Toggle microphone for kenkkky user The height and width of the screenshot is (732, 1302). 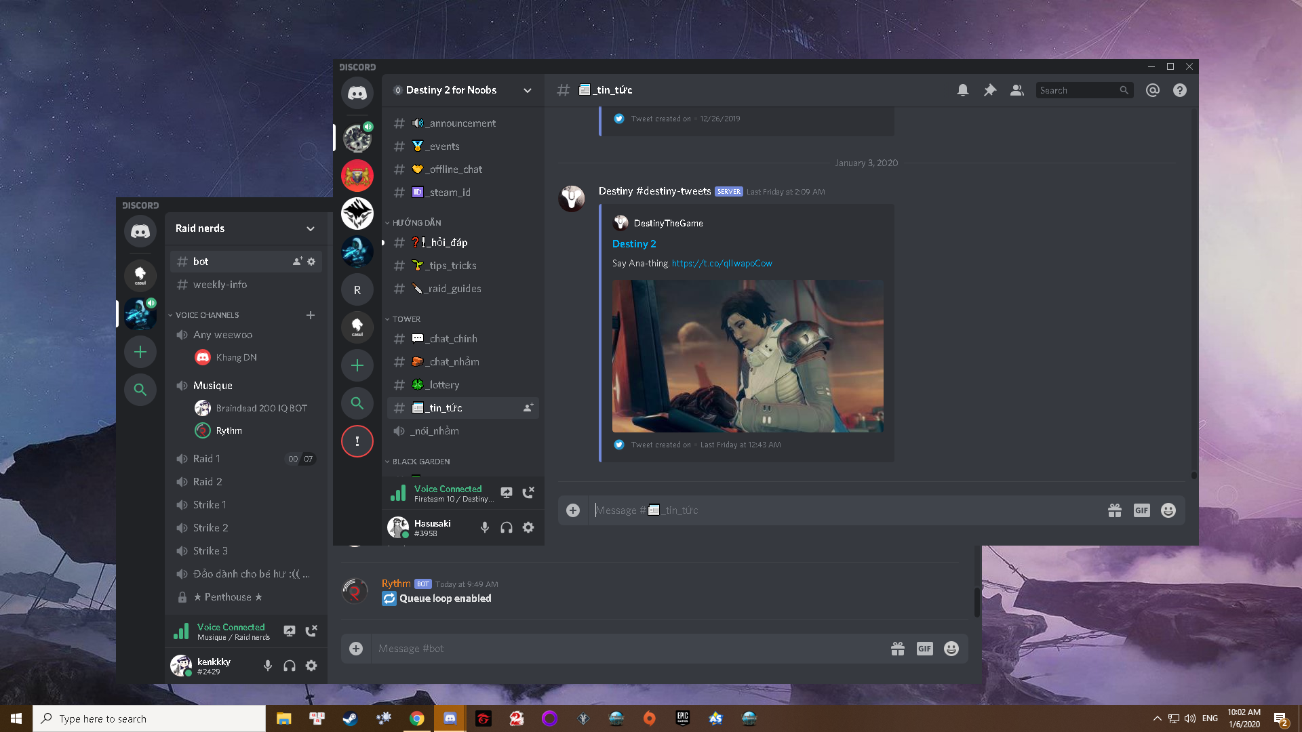coord(267,666)
